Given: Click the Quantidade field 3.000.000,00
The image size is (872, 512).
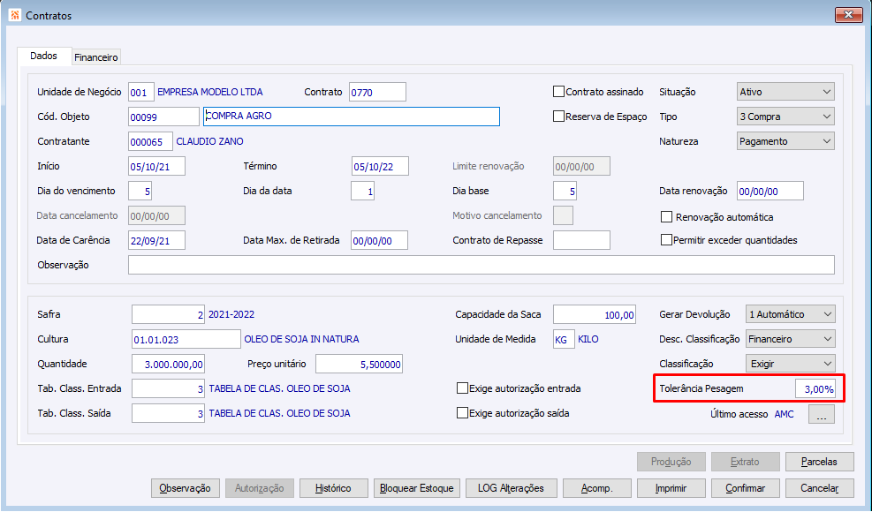Looking at the screenshot, I should point(168,364).
